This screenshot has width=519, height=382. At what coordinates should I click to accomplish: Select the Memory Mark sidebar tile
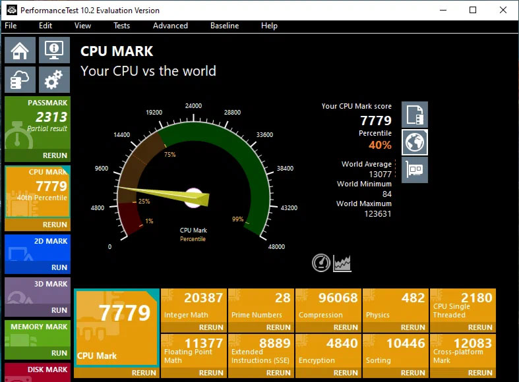pos(38,333)
